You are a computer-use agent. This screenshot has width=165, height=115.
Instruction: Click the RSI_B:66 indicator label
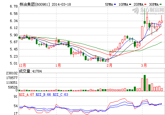(43, 95)
